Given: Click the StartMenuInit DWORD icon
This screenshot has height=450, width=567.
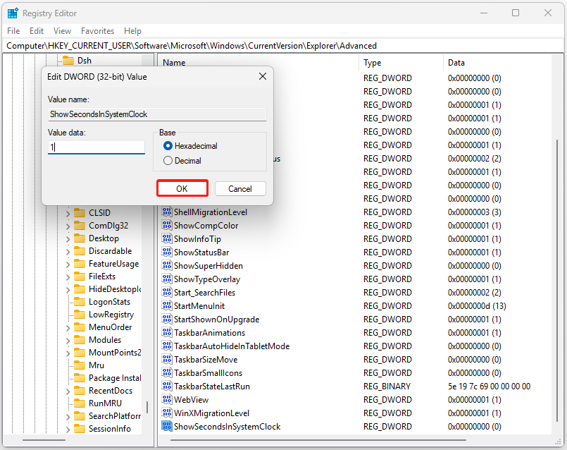Looking at the screenshot, I should (167, 305).
